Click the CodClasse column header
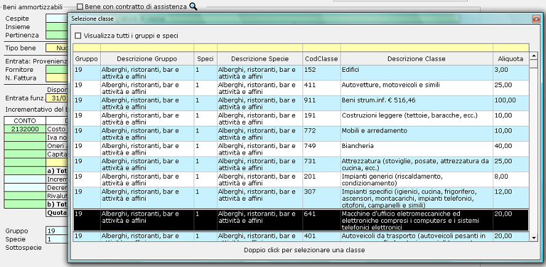 pyautogui.click(x=322, y=59)
